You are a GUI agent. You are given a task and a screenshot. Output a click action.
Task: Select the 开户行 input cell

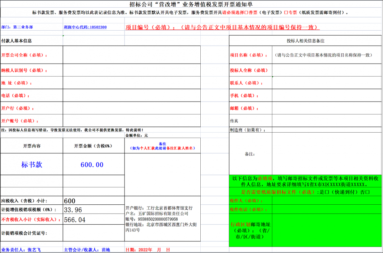click(131, 108)
